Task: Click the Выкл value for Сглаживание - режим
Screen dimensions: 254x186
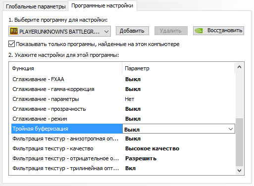Action: [x=133, y=119]
